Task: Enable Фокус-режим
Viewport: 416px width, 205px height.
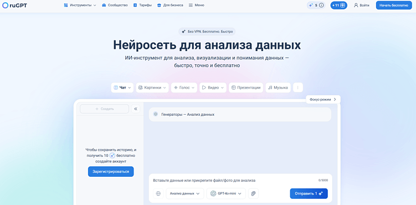Action: pos(323,99)
